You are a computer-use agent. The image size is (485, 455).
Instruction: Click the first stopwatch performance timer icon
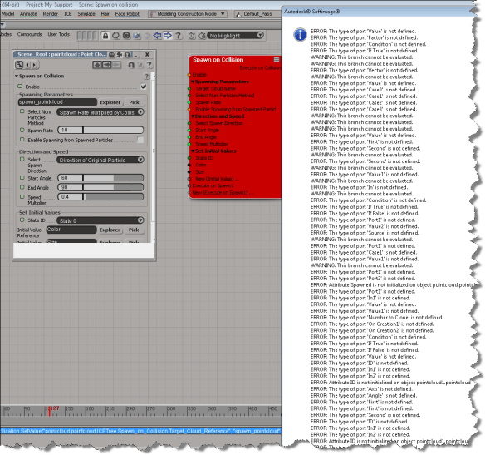(x=192, y=36)
